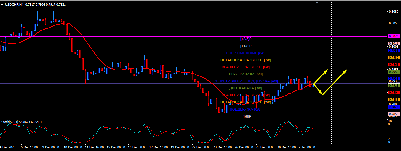Select the red 0.7965 price tag
Viewport: 401px width, 151px height.
coord(394,64)
